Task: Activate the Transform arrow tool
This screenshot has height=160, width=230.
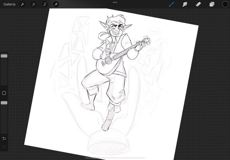Action: tap(56, 4)
